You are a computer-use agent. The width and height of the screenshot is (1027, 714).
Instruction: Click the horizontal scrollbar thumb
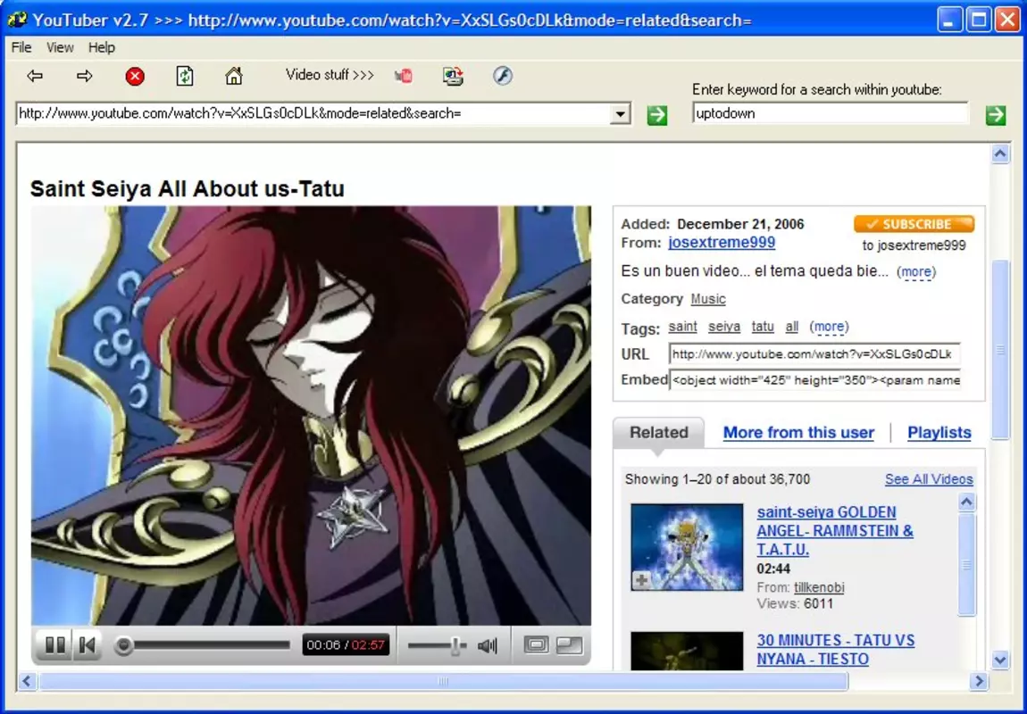[x=444, y=681]
